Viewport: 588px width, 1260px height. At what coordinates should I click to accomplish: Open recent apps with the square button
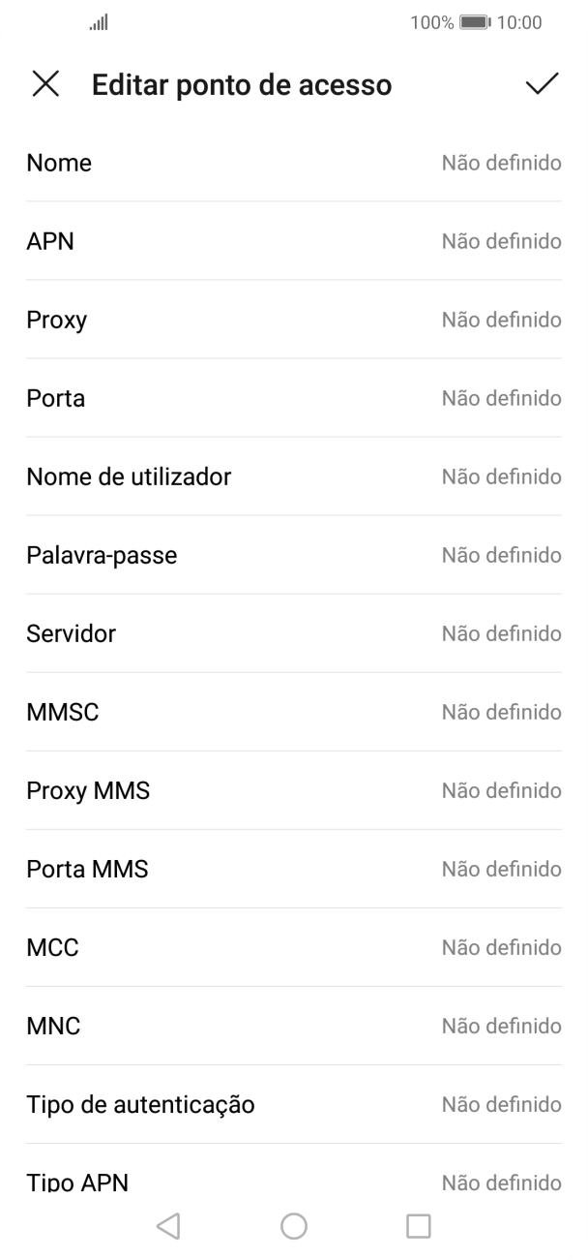pos(417,1224)
